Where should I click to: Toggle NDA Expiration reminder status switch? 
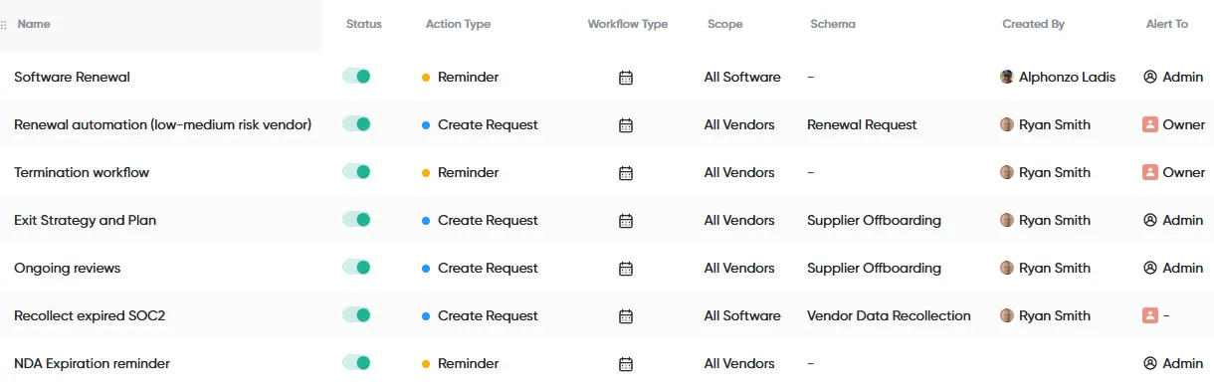(x=357, y=363)
